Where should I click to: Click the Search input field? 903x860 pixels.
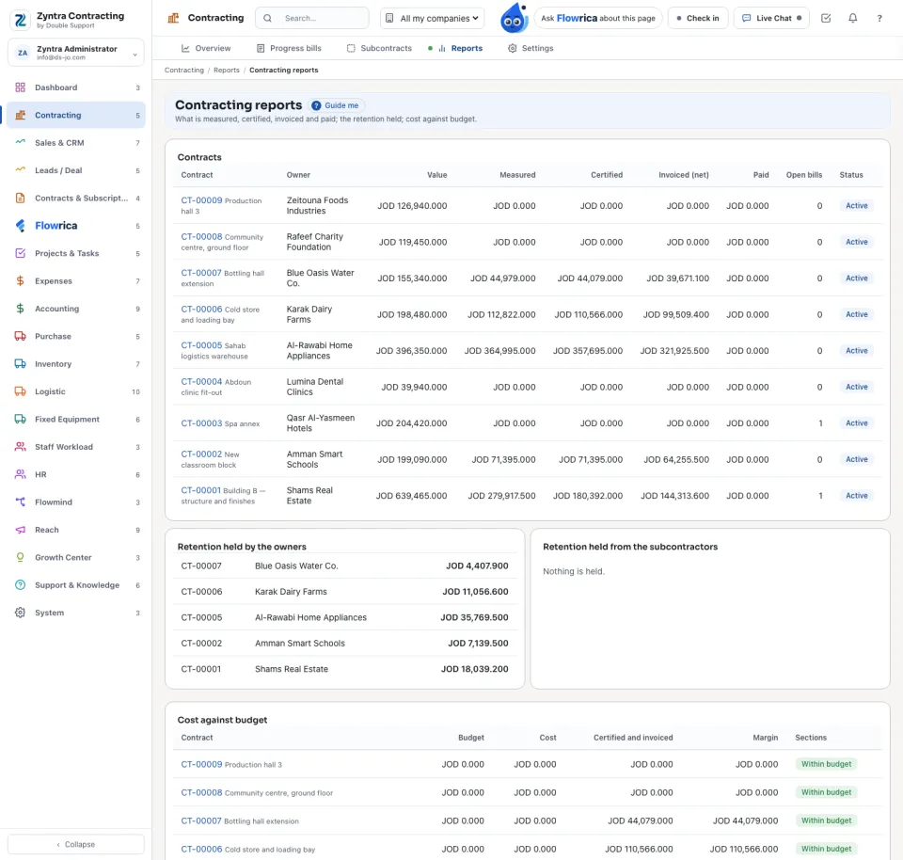pos(311,18)
